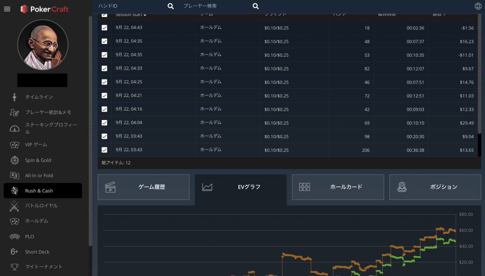This screenshot has height=276, width=485.
Task: Click the タイムライン sidebar icon
Action: click(x=14, y=97)
